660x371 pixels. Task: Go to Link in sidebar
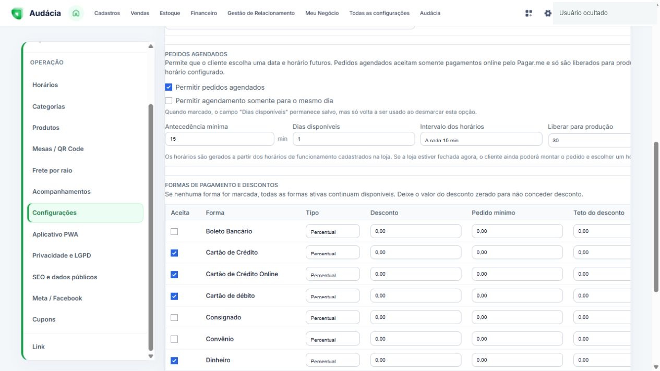[85, 347]
